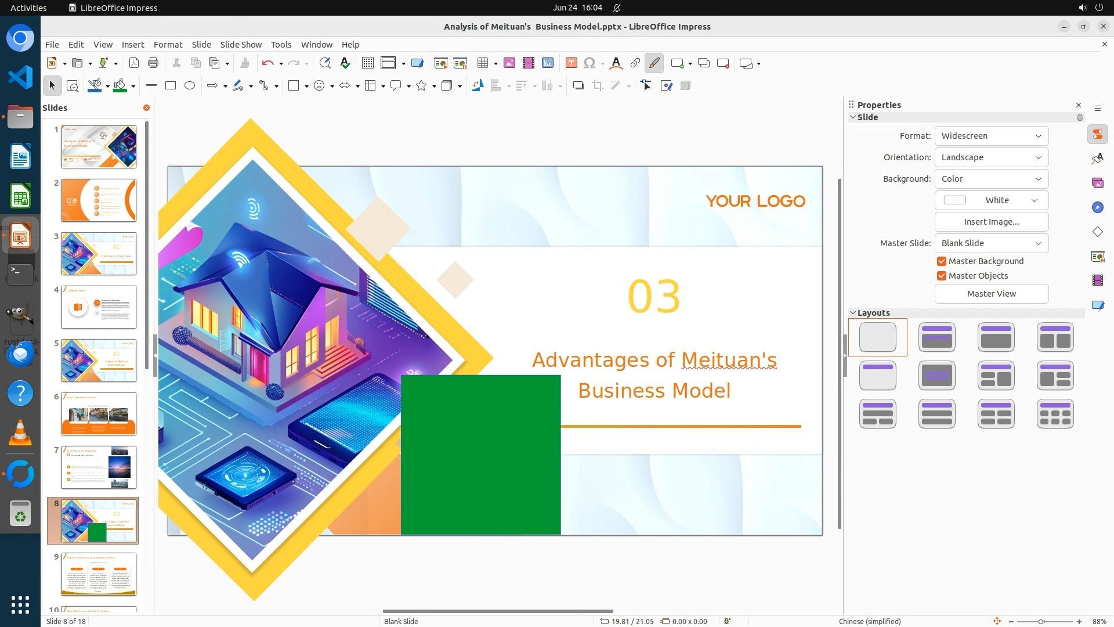Open the Format menu
1114x627 pixels.
[x=168, y=45]
